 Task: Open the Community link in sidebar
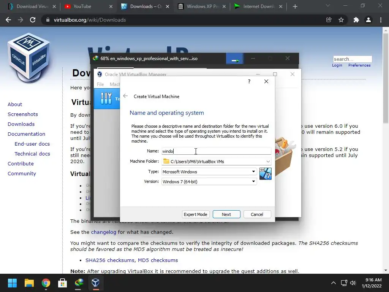pyautogui.click(x=22, y=173)
